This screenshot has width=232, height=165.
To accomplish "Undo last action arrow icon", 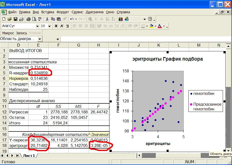I will tap(72, 19).
